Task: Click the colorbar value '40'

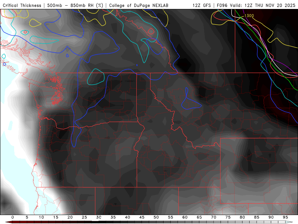Action: click(127, 217)
